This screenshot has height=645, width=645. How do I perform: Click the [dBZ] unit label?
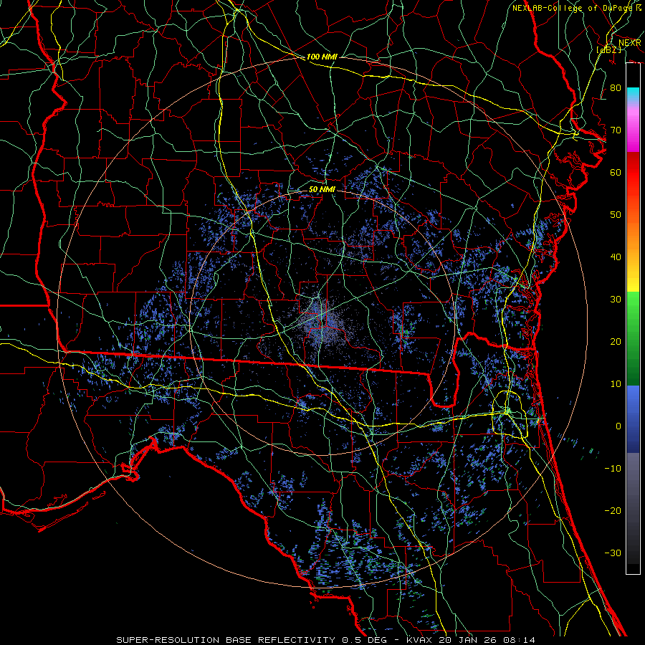(608, 49)
